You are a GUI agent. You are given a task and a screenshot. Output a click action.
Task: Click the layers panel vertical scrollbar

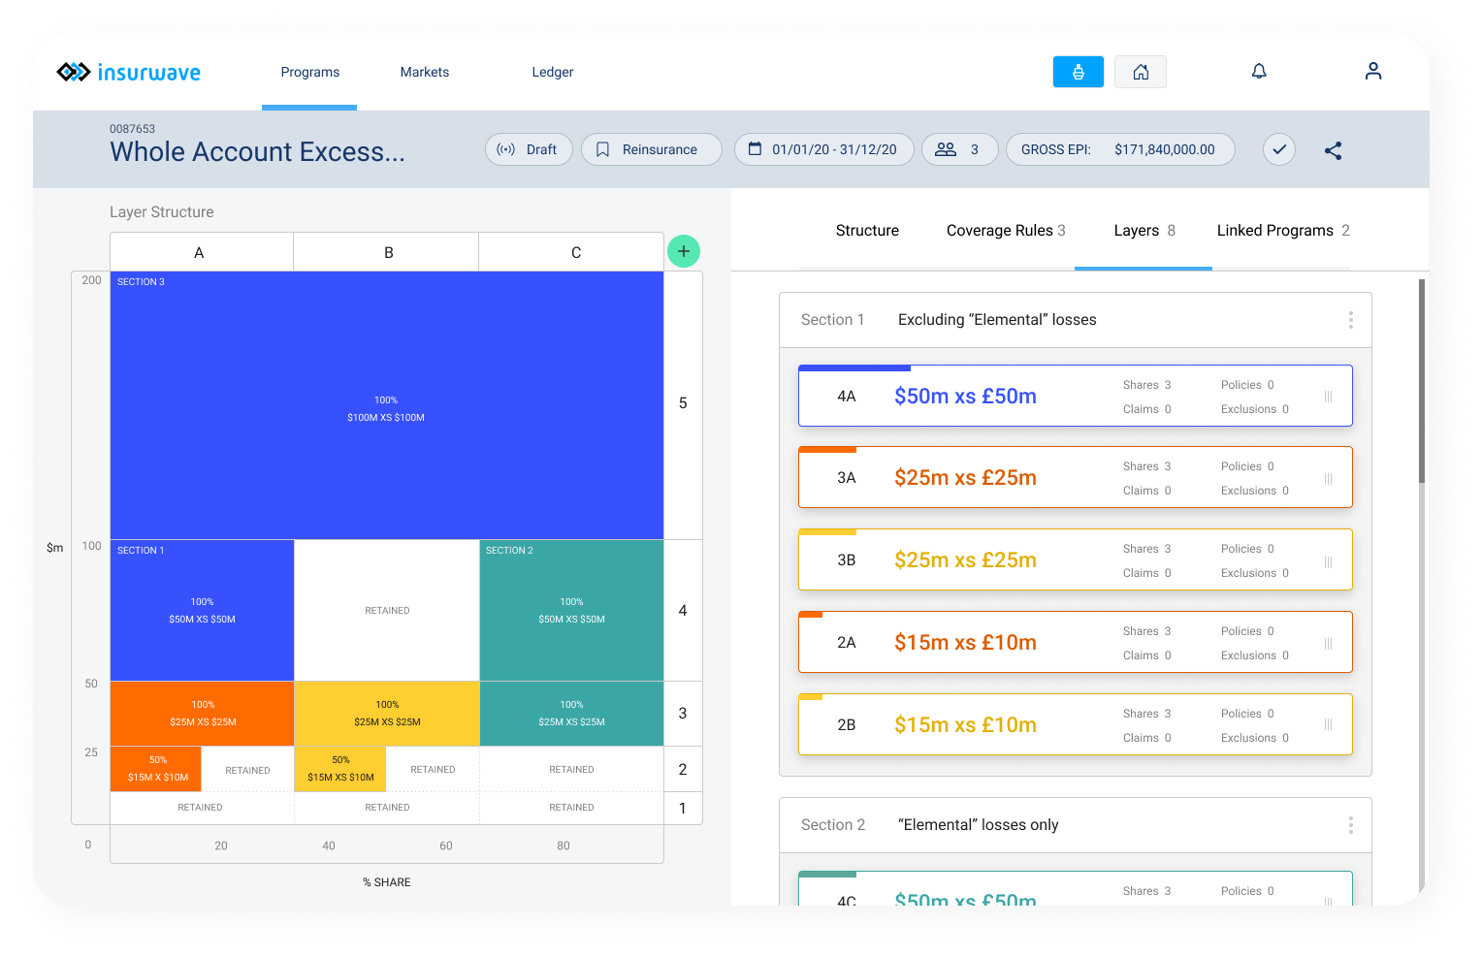tap(1422, 381)
